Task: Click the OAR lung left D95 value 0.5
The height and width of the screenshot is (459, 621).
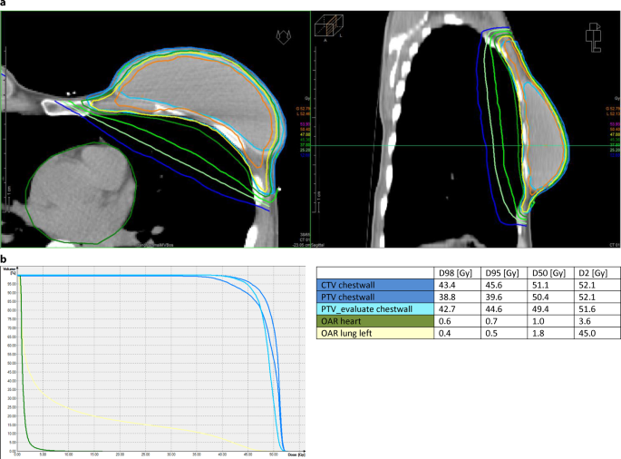Action: [x=491, y=333]
